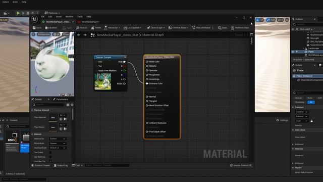Open the Edit menu of the material editor
323x182 pixels.
coord(50,17)
